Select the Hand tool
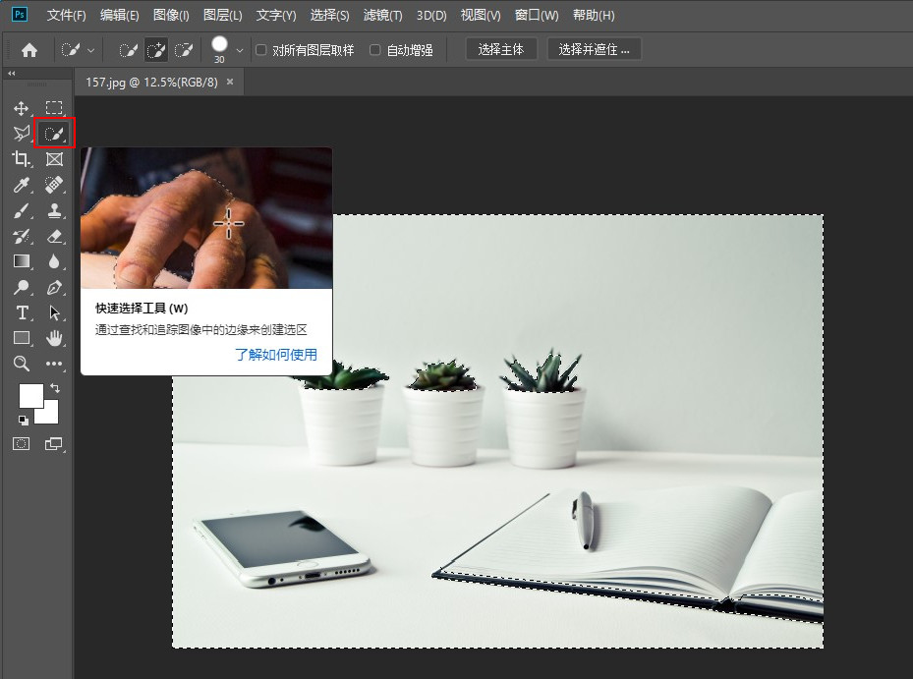The width and height of the screenshot is (913, 679). coord(54,338)
